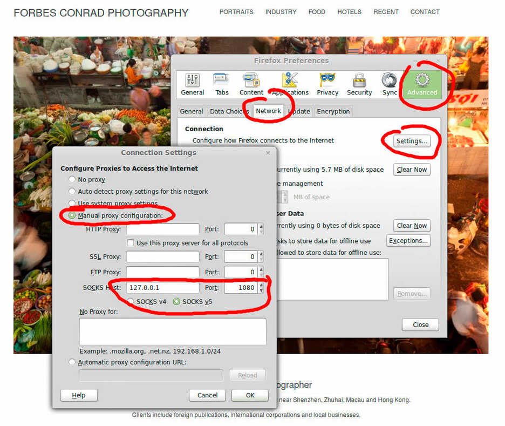505x426 pixels.
Task: Click OK in Connection Settings
Action: [x=250, y=395]
